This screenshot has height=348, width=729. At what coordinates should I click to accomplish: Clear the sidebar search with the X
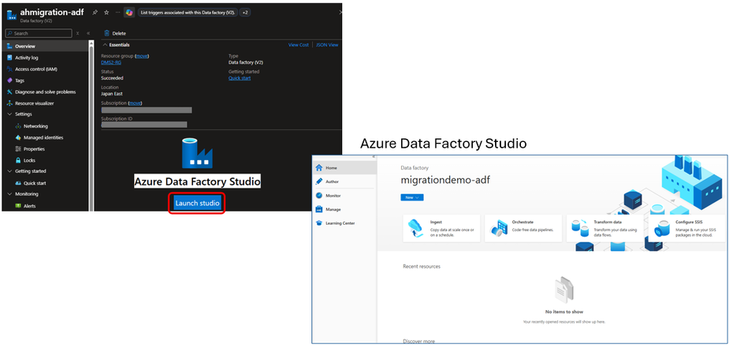(x=78, y=33)
